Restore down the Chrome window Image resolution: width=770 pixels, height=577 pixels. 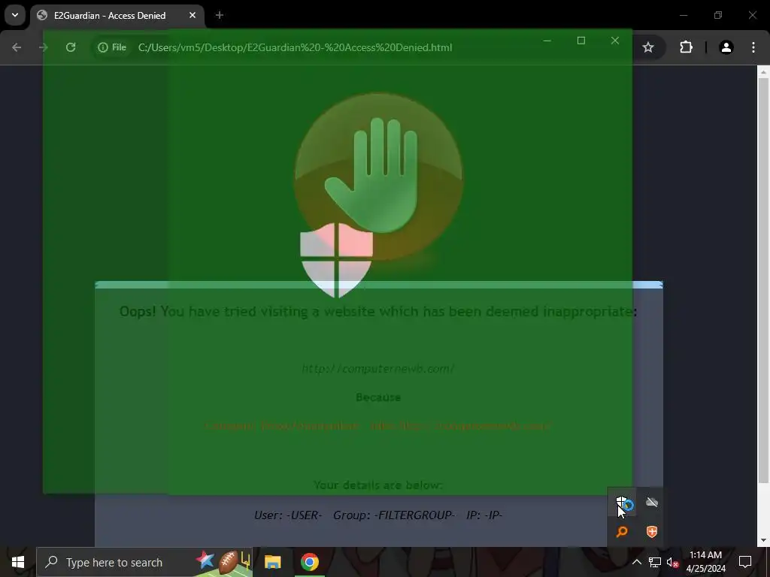[718, 15]
